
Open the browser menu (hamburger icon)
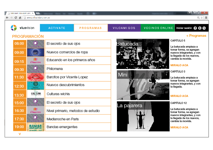pos(206,18)
